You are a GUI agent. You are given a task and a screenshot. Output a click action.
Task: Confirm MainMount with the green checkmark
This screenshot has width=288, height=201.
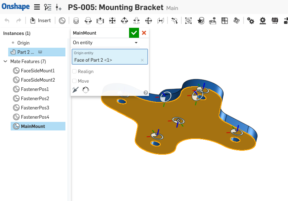[134, 33]
